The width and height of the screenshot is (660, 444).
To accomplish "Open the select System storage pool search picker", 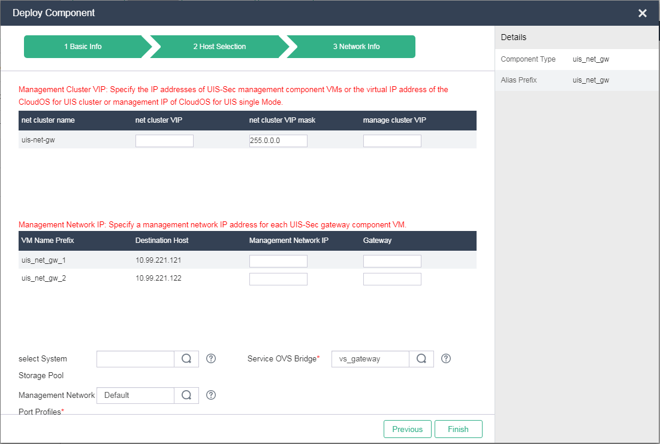I will pos(186,358).
